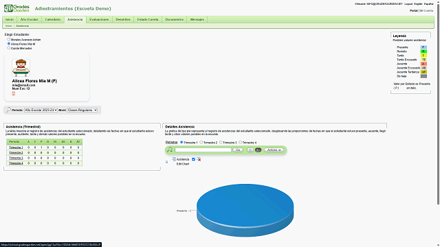Click the Logout link
Screen dimensions: 440x247
(408, 4)
